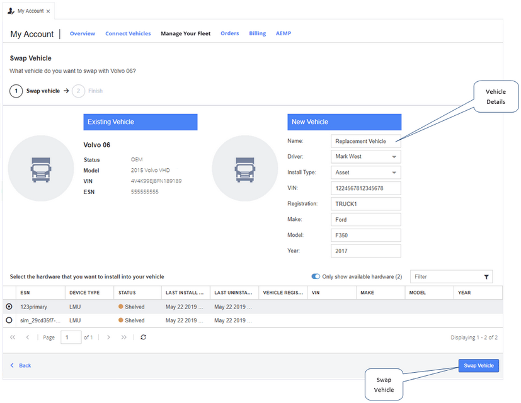This screenshot has height=403, width=521.
Task: Click the Back link
Action: [x=21, y=365]
